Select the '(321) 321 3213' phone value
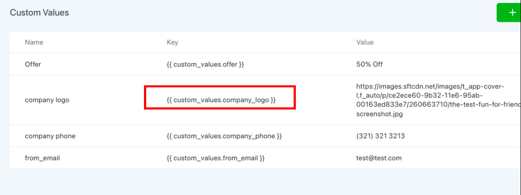 tap(380, 136)
